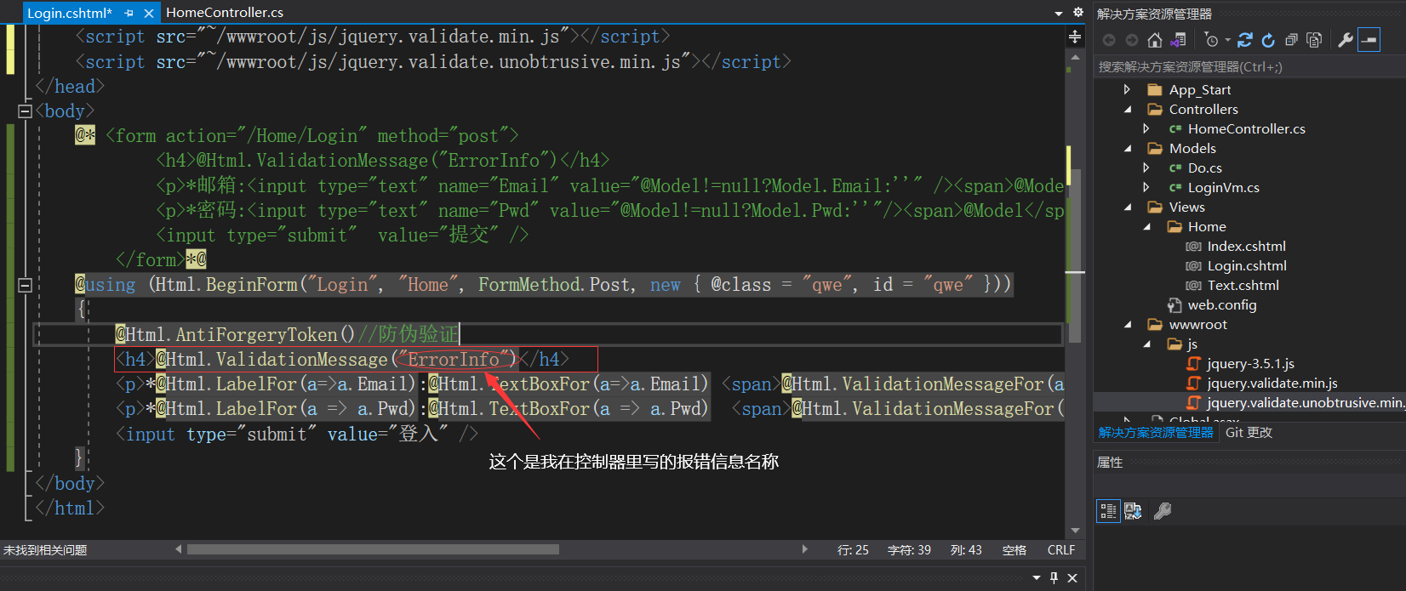The height and width of the screenshot is (591, 1406).
Task: Open dropdown arrow beside pending changes filter
Action: pyautogui.click(x=1228, y=40)
